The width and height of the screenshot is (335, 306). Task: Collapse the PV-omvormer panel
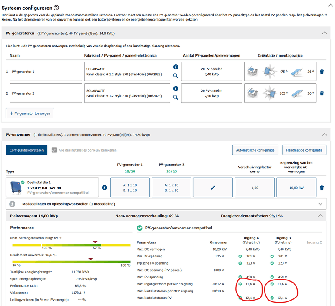(x=325, y=134)
